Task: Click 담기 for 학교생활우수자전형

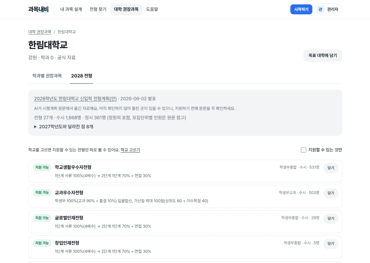Action: [331, 168]
